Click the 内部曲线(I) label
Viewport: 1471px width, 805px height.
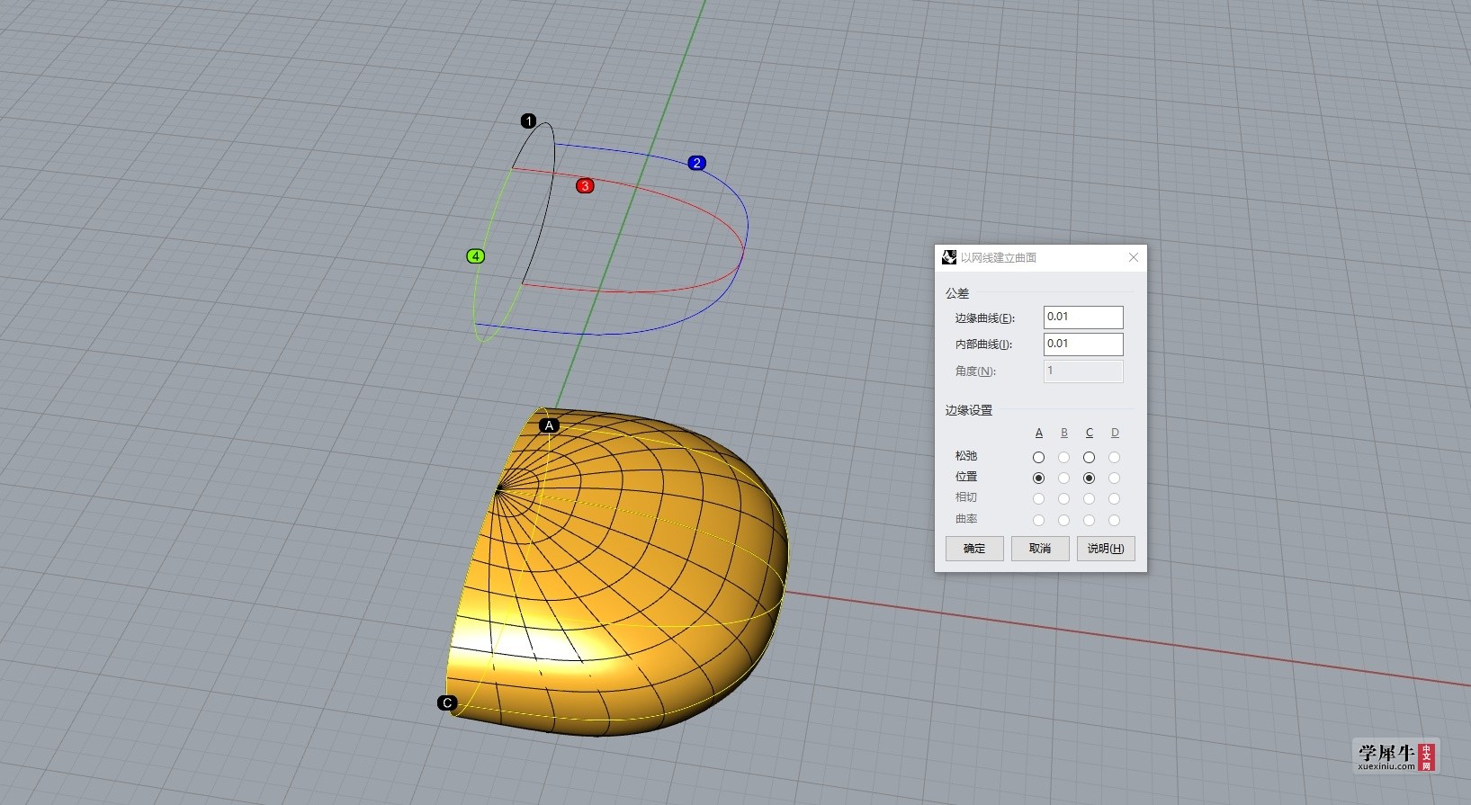pyautogui.click(x=982, y=344)
